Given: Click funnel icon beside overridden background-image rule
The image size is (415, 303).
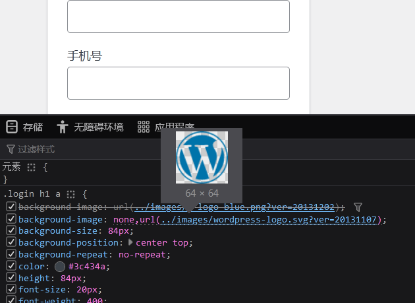Looking at the screenshot, I should (x=358, y=207).
